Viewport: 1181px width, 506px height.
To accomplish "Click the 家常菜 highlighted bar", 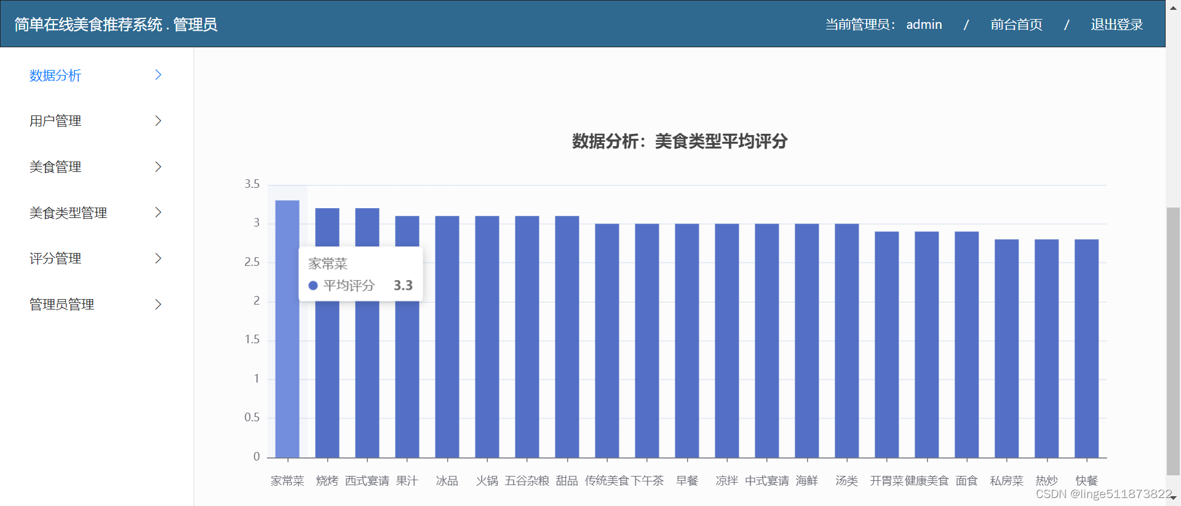I will click(287, 329).
